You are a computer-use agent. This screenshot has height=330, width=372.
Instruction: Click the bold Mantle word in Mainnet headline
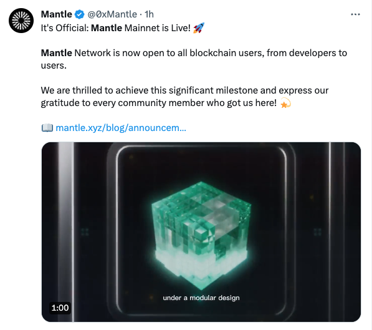point(107,28)
